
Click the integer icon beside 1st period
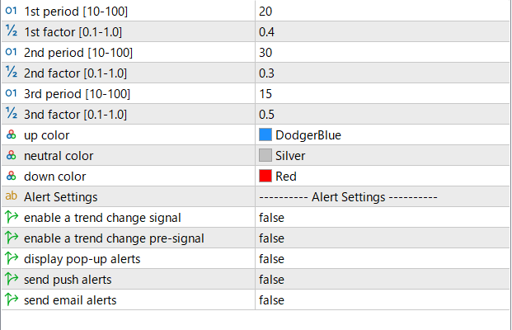pos(11,11)
